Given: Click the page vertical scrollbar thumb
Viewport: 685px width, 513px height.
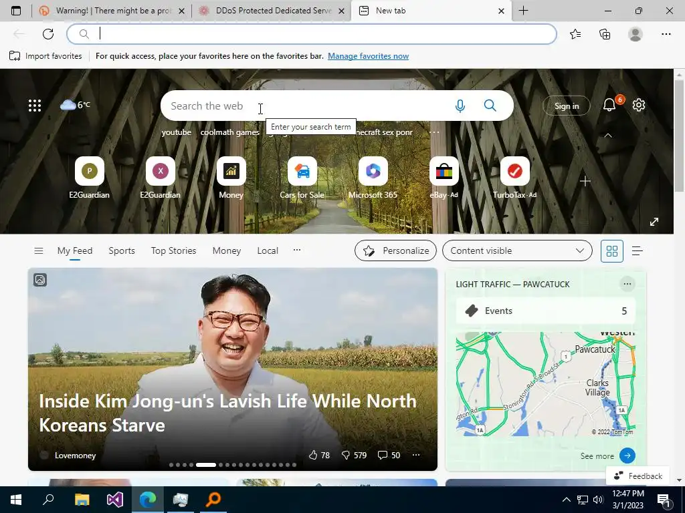Looking at the screenshot, I should click(679, 135).
